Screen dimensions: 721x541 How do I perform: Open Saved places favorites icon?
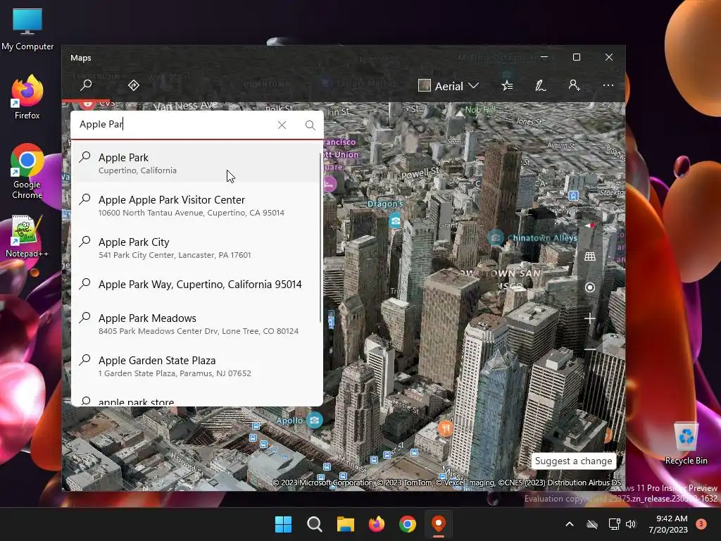(507, 85)
